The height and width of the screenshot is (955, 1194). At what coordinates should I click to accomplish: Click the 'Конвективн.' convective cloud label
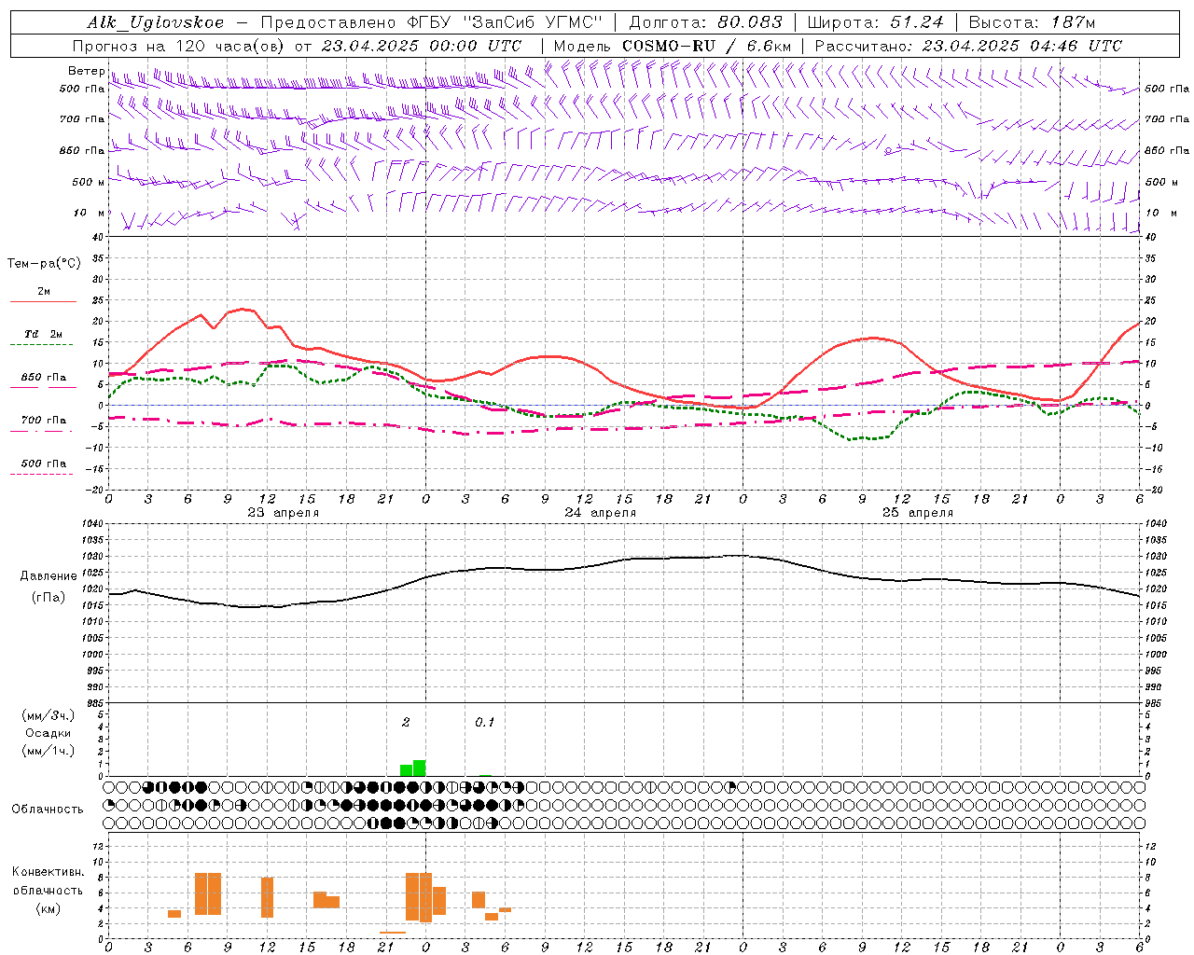(49, 872)
